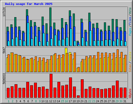Click day 22 on the x-axis
Screen dimensions: 133x104
[90, 101]
